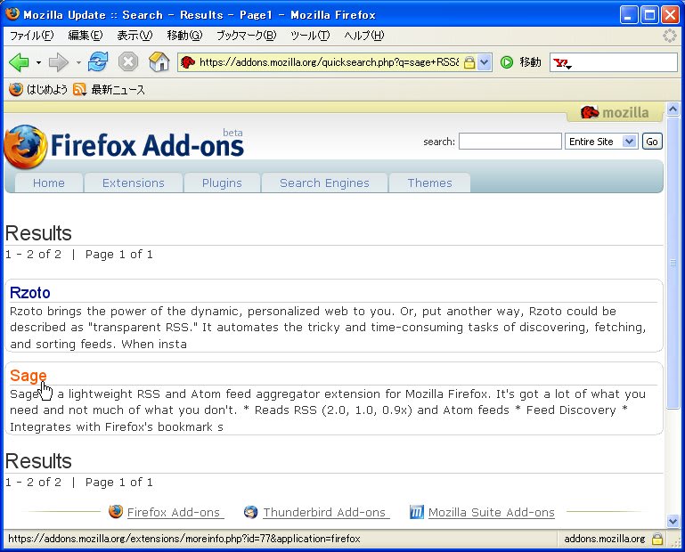Viewport: 685px width, 552px height.
Task: Open the Rzoto result link
Action: 29,293
